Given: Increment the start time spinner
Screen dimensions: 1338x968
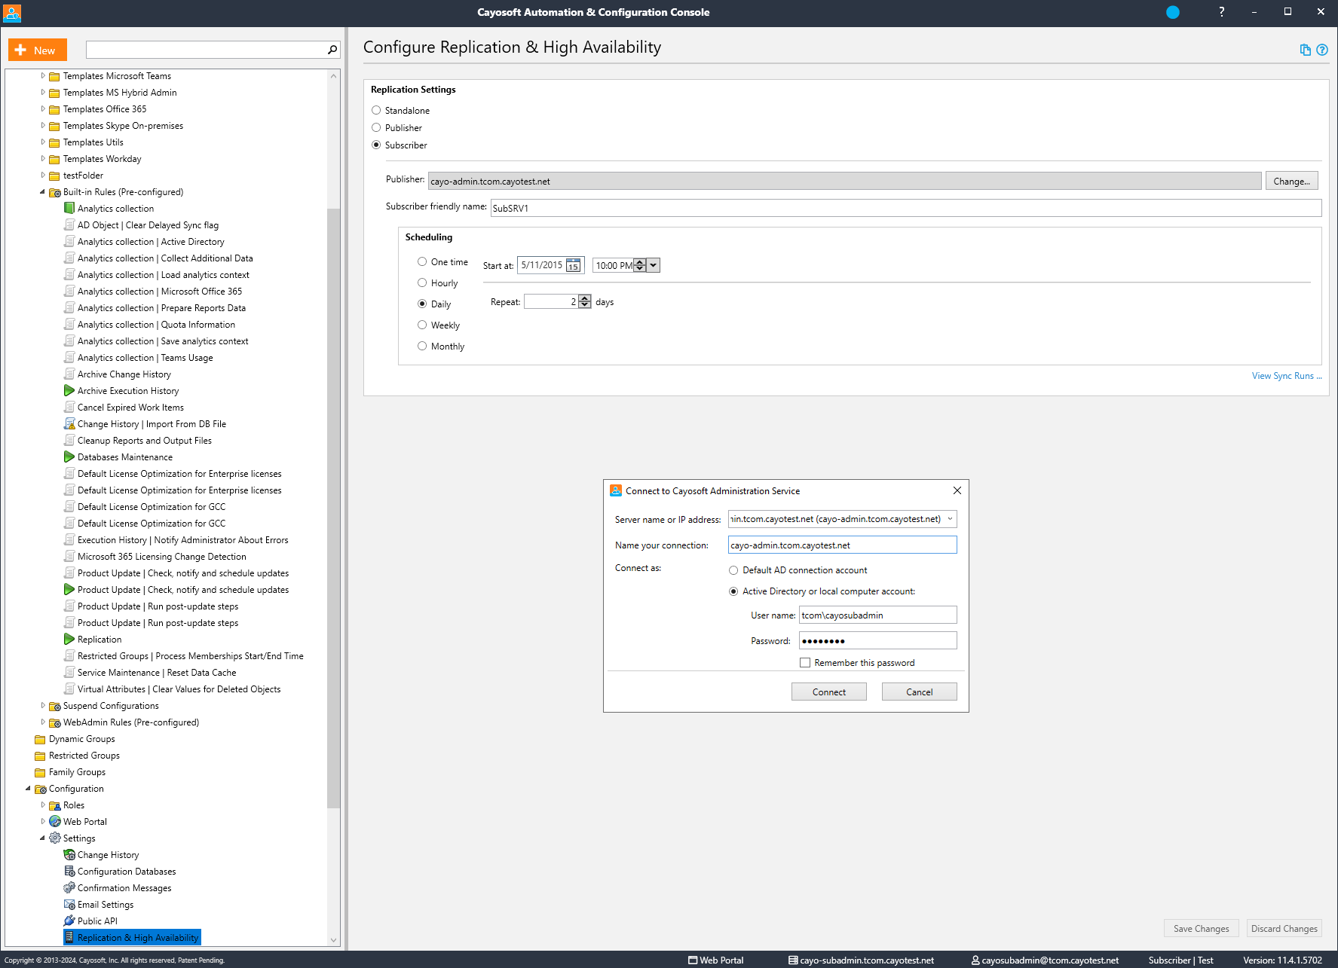Looking at the screenshot, I should [640, 261].
